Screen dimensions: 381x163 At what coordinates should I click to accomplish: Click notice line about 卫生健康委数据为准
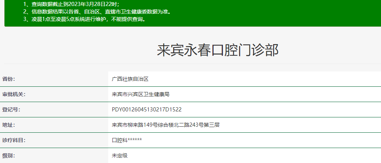click(x=97, y=12)
